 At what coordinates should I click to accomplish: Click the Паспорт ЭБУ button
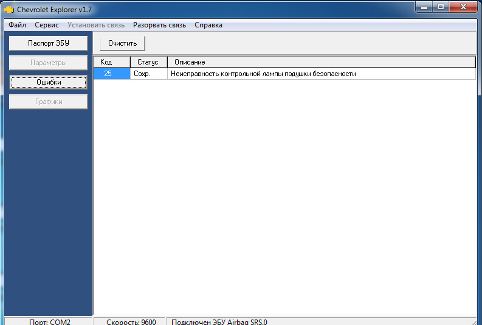[x=49, y=43]
